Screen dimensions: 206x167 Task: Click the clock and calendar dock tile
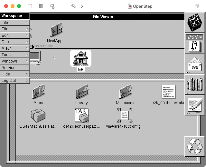(x=194, y=43)
